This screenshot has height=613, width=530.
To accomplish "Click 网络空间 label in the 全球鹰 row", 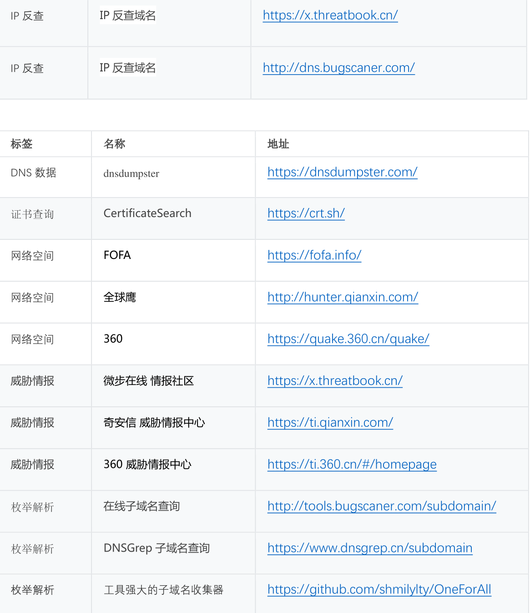I will [33, 298].
